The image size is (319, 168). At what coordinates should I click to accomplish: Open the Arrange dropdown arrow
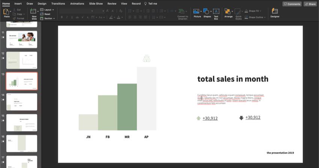click(232, 11)
